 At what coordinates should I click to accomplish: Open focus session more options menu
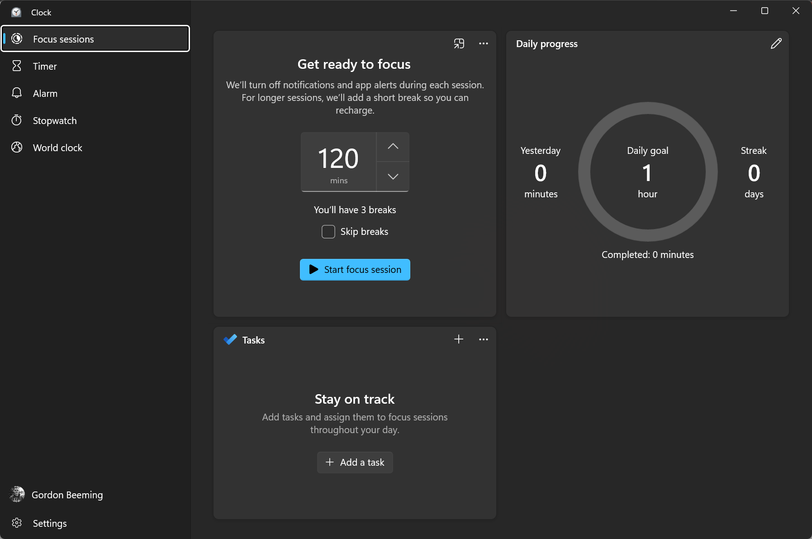click(483, 43)
